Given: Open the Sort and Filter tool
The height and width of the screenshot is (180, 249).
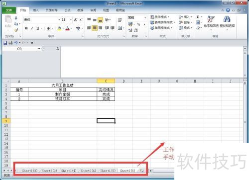Looking at the screenshot, I should [211, 22].
